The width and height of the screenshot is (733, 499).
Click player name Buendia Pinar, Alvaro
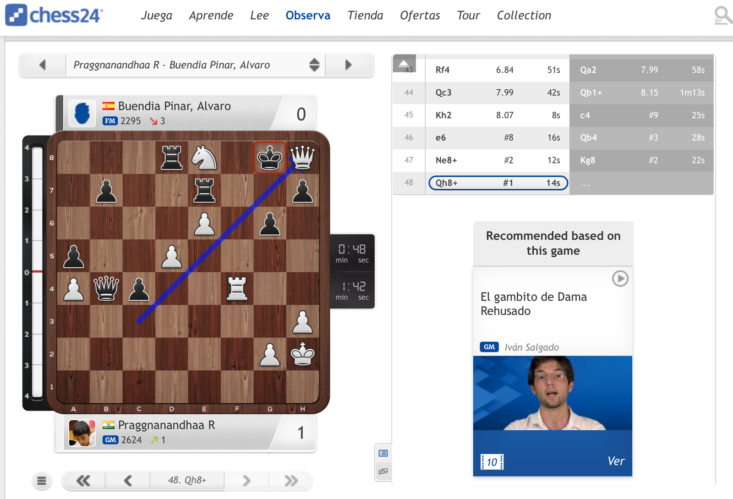click(x=174, y=106)
